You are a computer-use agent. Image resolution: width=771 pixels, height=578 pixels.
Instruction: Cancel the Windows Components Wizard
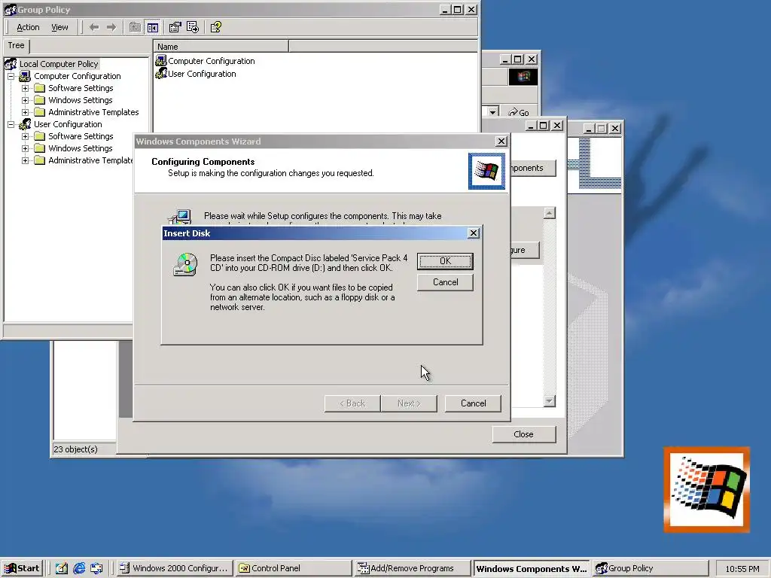[x=473, y=403]
